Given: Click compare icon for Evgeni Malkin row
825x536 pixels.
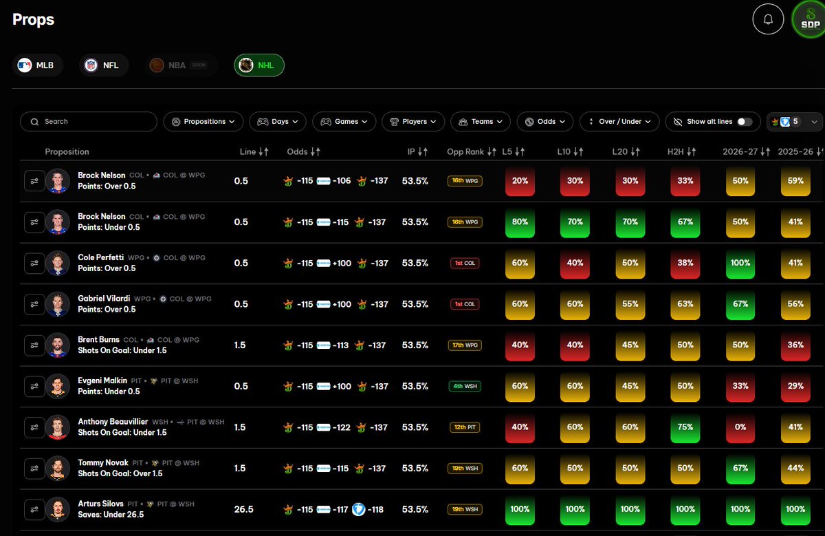Looking at the screenshot, I should coord(34,386).
